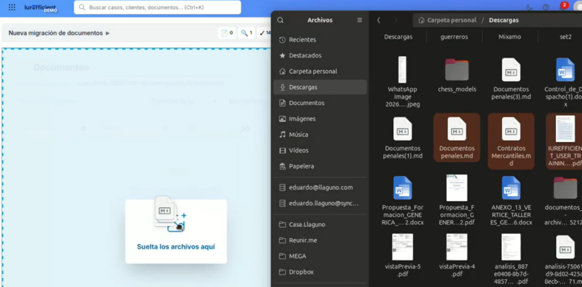Open notifications bell with badge 2
This screenshot has width=582, height=287.
563,7
